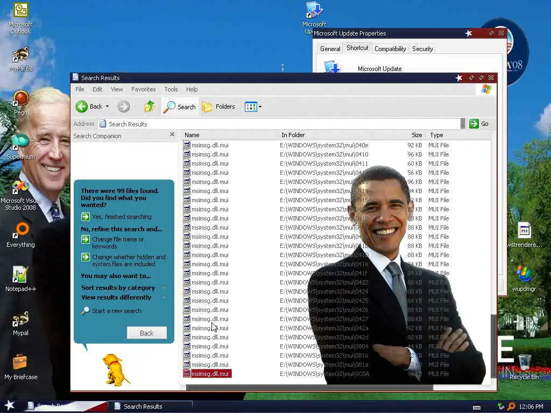Toggle the Search pane toolbar button
Screen dimensions: 551x413
pos(180,106)
